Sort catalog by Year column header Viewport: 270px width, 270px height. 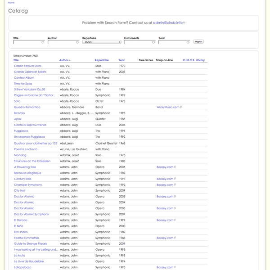coord(121,60)
